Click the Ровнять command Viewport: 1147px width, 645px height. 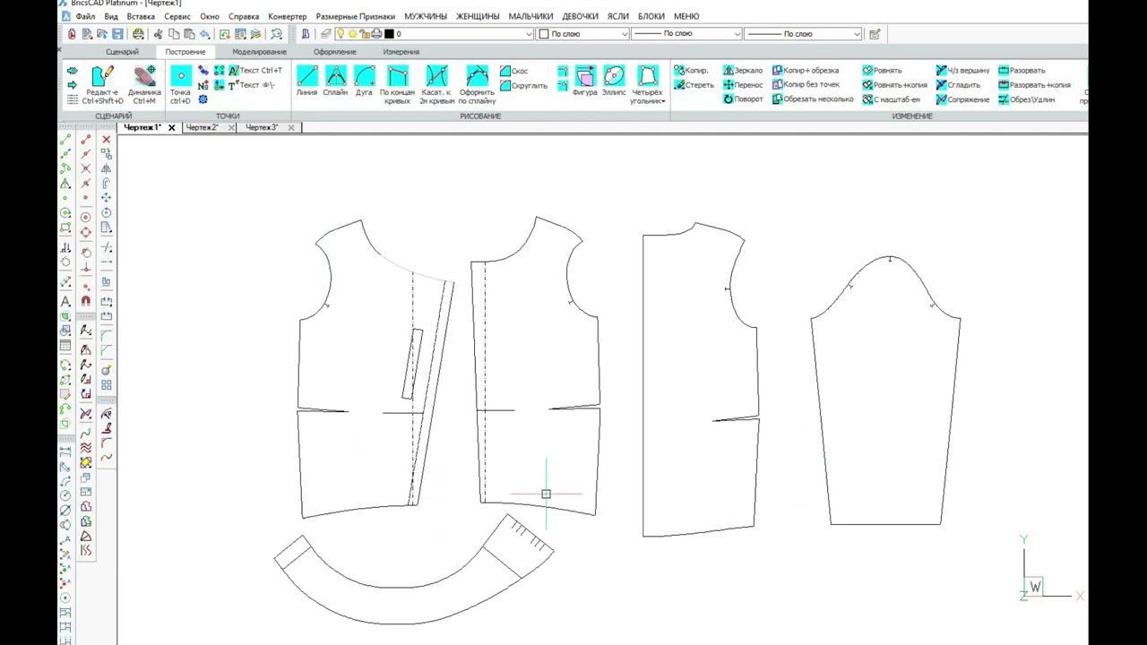883,70
